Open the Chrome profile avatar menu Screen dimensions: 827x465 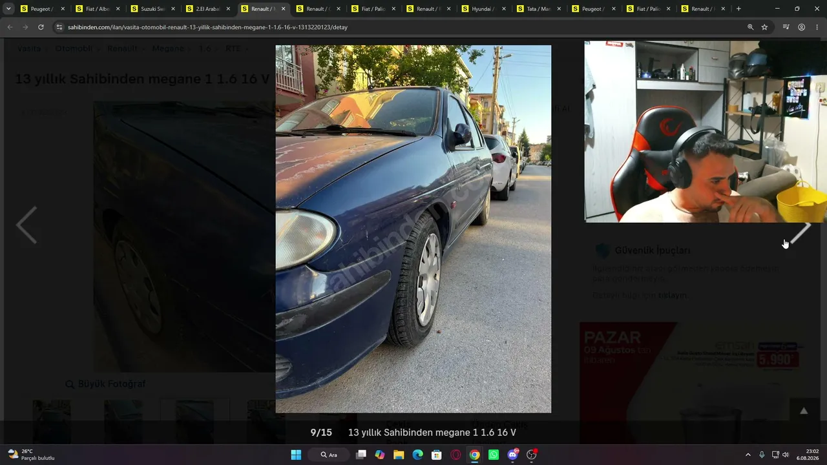pos(801,27)
